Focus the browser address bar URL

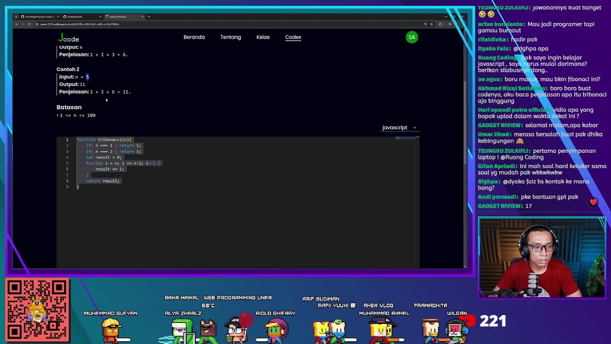pos(80,24)
